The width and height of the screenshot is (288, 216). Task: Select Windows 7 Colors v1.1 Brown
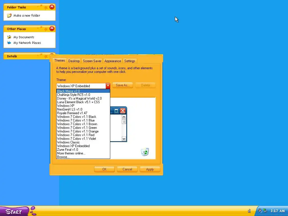(x=83, y=124)
